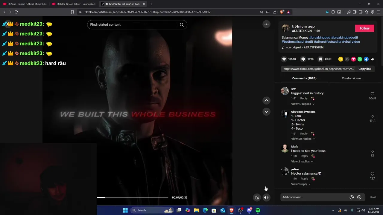Like the video with the heart icon
383x215 pixels.
tap(284, 59)
